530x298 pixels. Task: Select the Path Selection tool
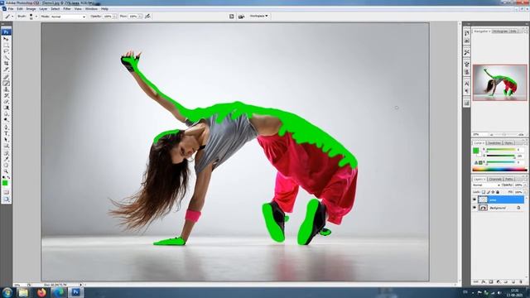point(6,140)
